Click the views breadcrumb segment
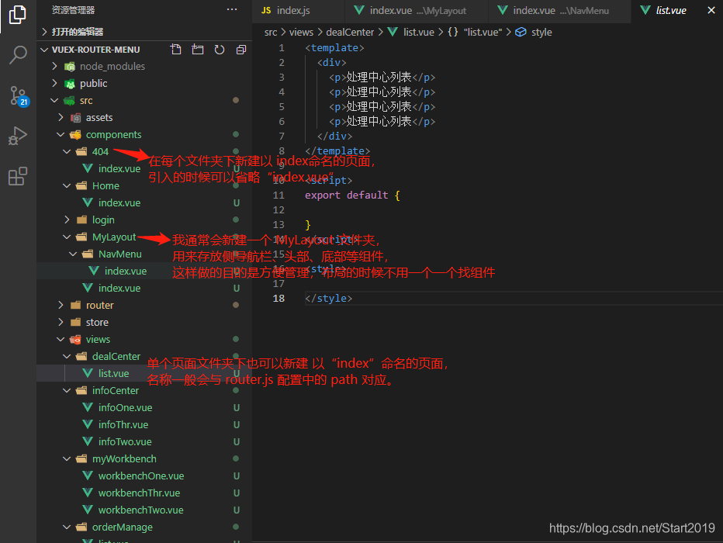 (301, 33)
